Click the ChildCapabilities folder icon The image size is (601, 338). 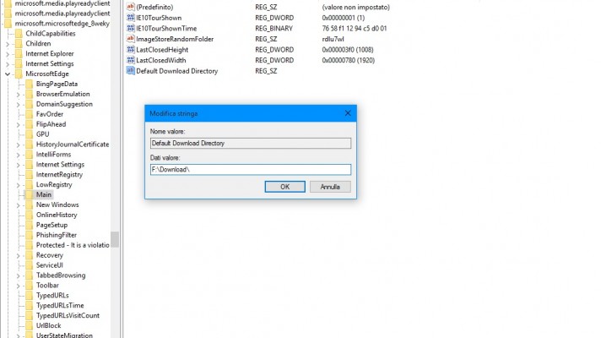click(x=19, y=34)
